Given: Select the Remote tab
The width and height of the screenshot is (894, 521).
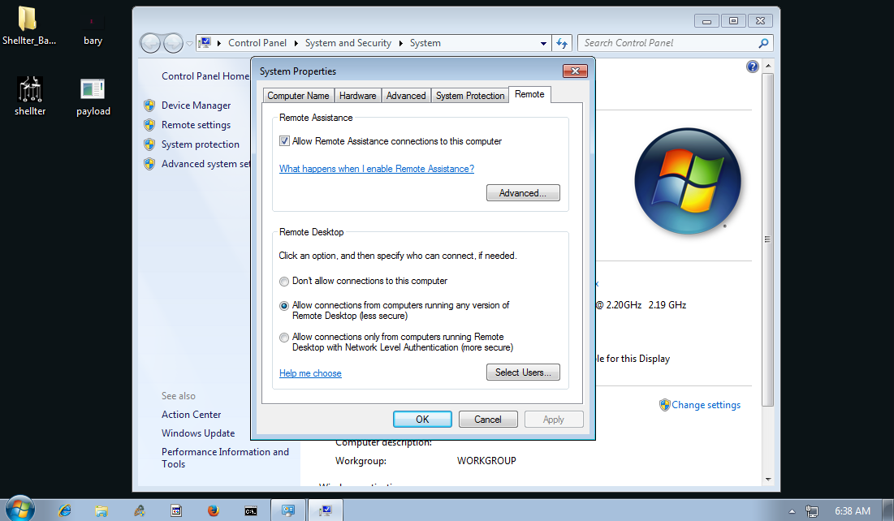Looking at the screenshot, I should [x=529, y=95].
